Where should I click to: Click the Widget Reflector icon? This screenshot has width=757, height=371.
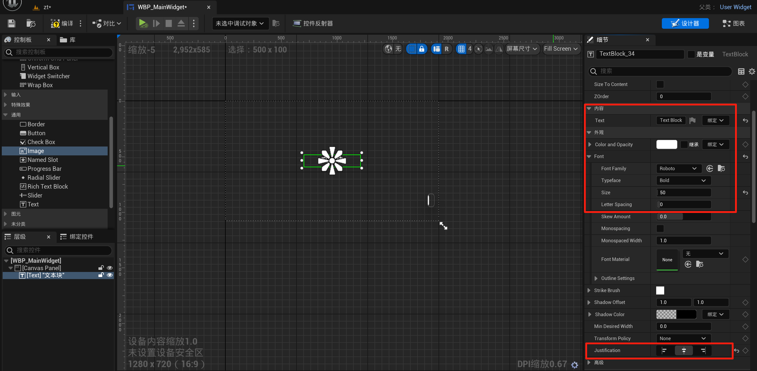pyautogui.click(x=297, y=23)
